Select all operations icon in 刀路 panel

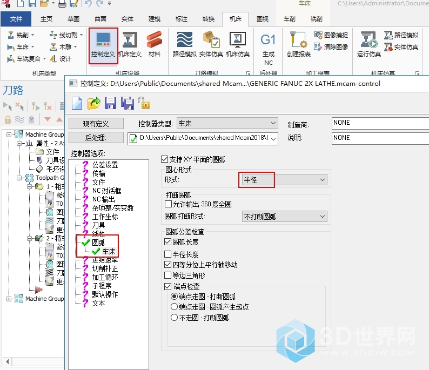[x=8, y=106]
